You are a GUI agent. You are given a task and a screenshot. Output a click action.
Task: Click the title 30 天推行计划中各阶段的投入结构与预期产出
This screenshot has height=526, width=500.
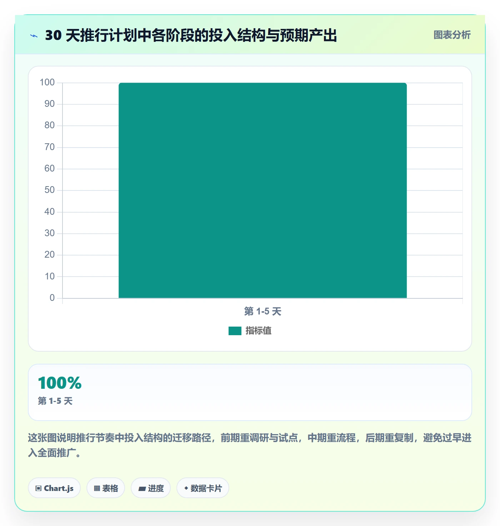[x=191, y=35]
